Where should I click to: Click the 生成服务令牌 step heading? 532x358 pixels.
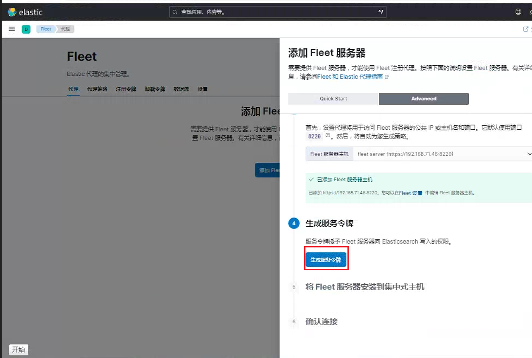point(329,223)
